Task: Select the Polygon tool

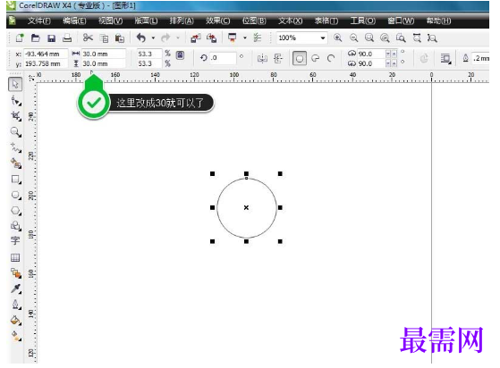Action: coord(15,211)
